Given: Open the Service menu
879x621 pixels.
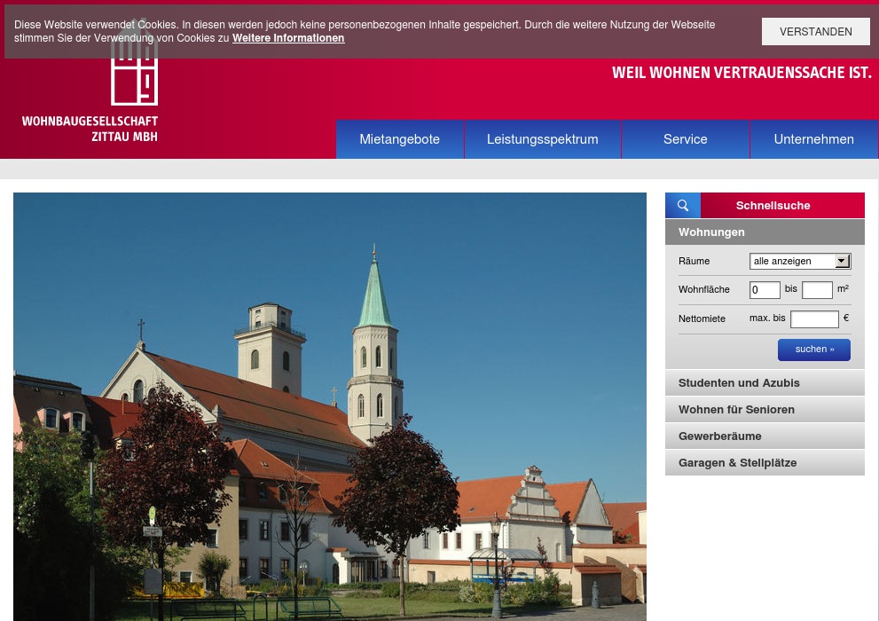Looking at the screenshot, I should [685, 139].
